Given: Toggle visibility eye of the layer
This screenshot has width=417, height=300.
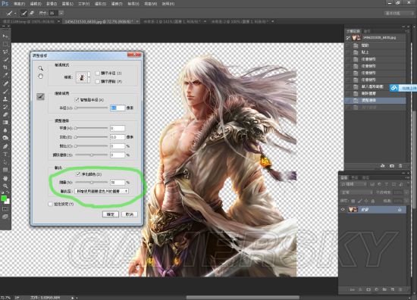Looking at the screenshot, I should tap(343, 209).
